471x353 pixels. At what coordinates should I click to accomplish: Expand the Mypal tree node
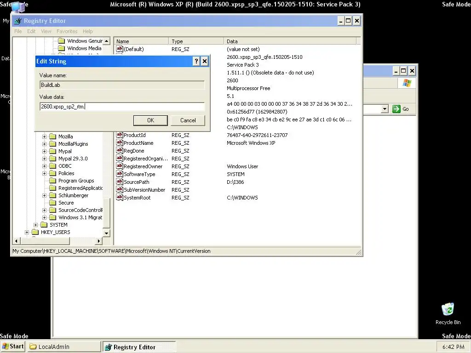[x=45, y=151]
